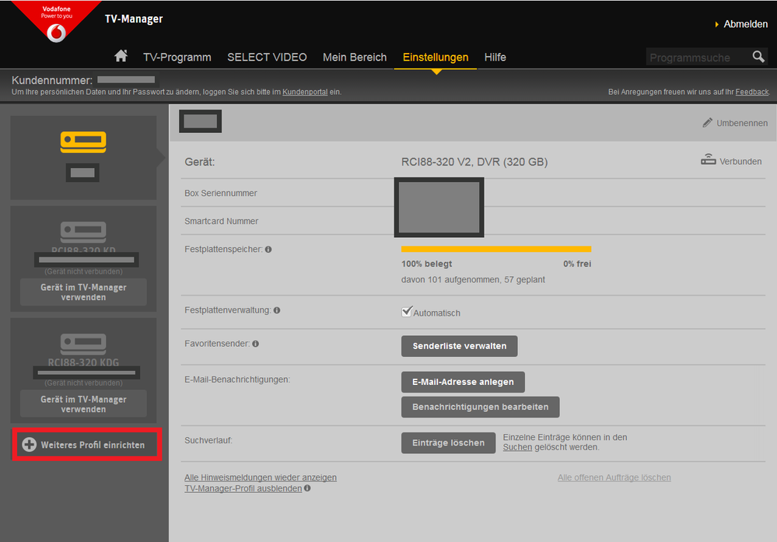
Task: Click the yellow disk storage usage bar
Action: tap(496, 249)
